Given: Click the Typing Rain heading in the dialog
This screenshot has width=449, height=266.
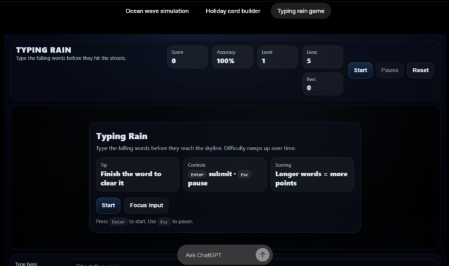Looking at the screenshot, I should coord(122,136).
